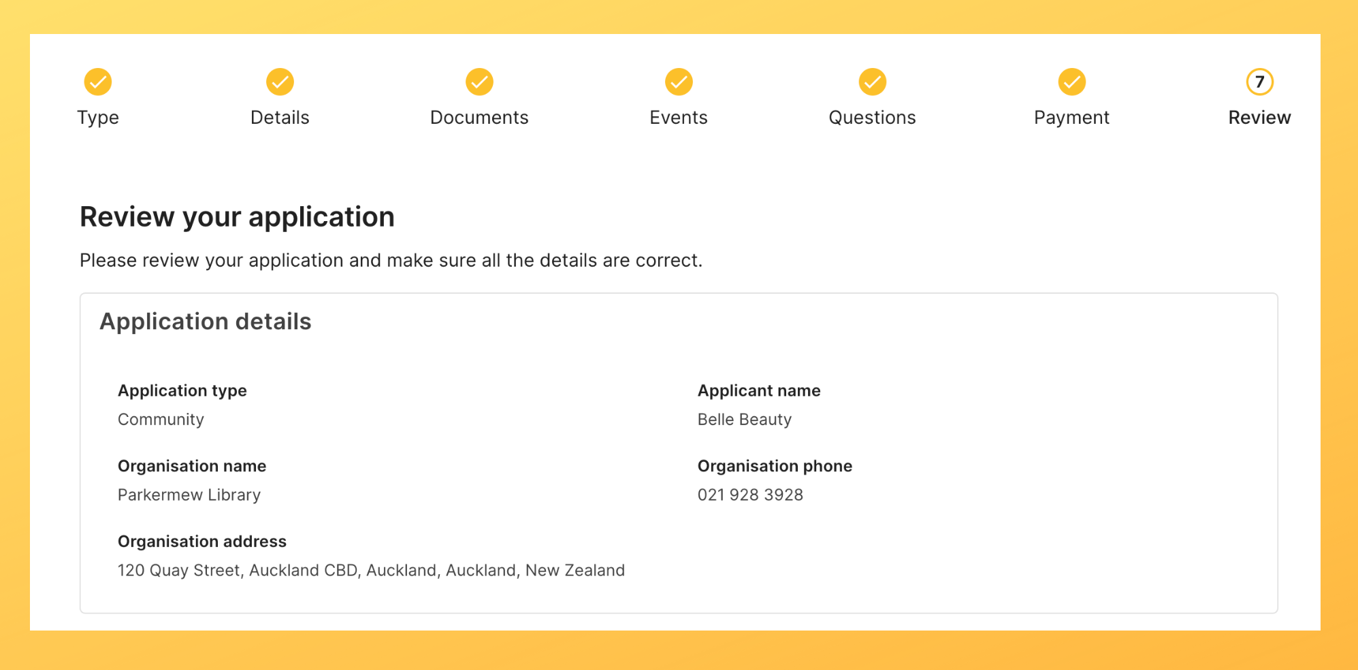
Task: Click the Questions step checkmark icon
Action: coord(872,82)
